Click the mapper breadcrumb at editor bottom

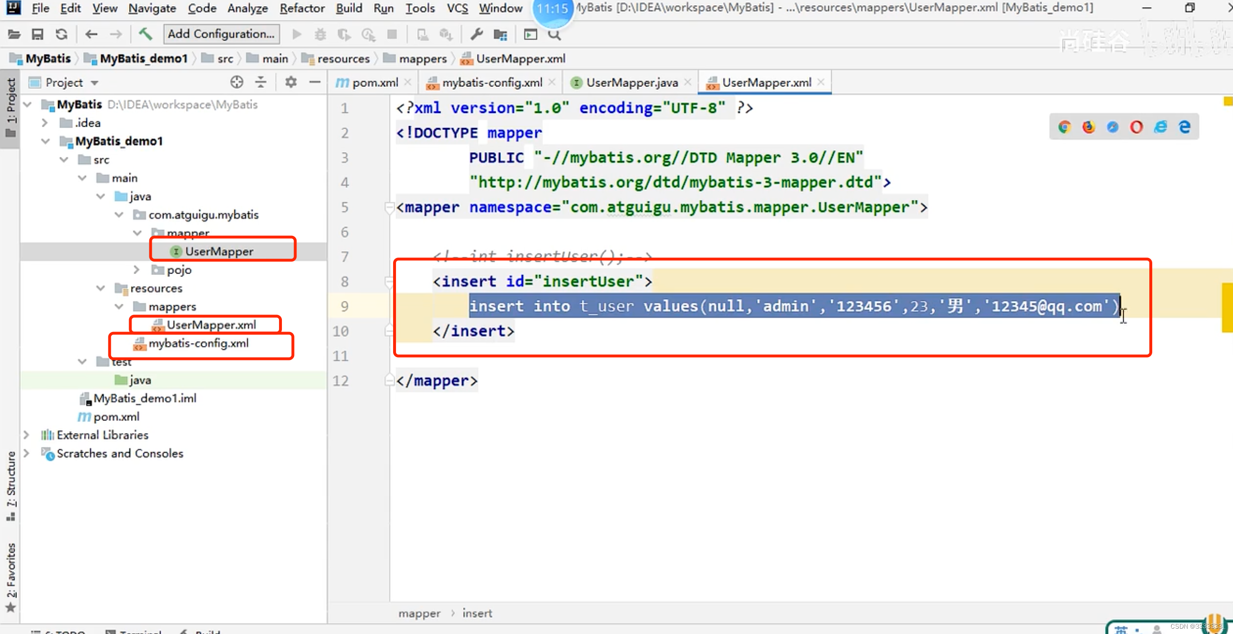pyautogui.click(x=419, y=613)
